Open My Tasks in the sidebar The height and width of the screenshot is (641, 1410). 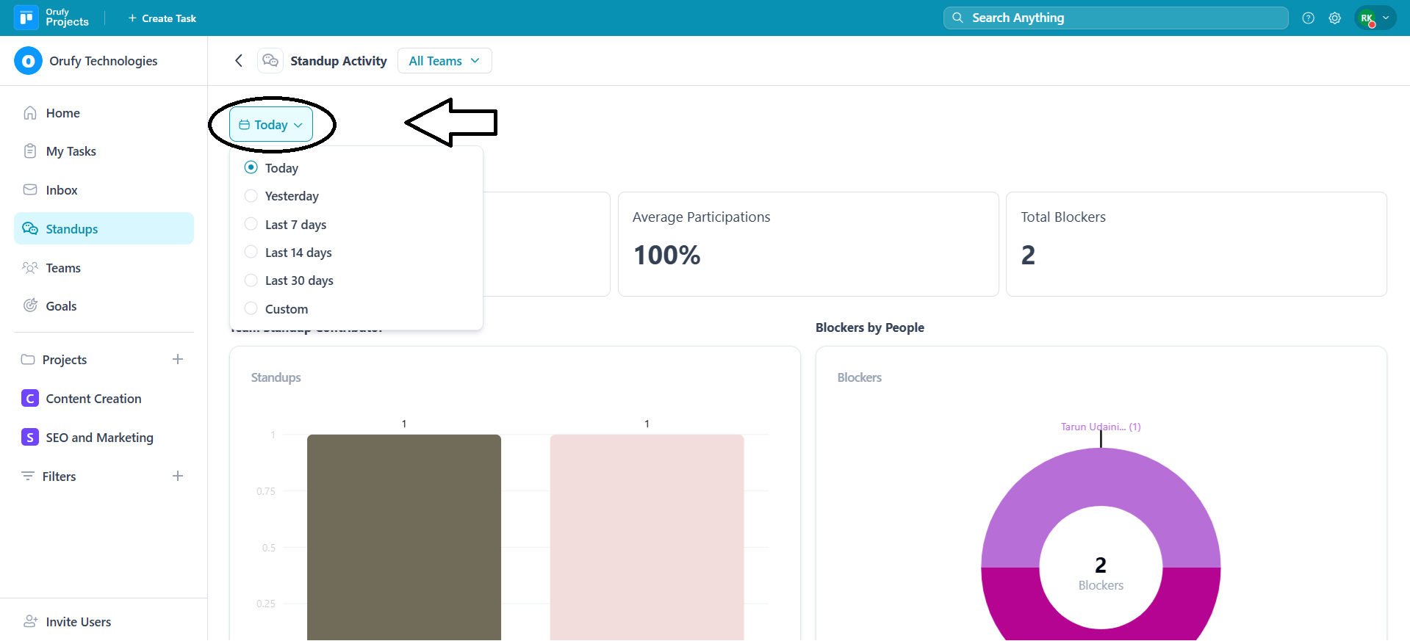coord(71,151)
